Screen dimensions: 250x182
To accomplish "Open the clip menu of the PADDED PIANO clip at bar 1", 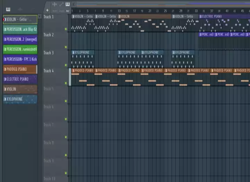I will [73, 70].
